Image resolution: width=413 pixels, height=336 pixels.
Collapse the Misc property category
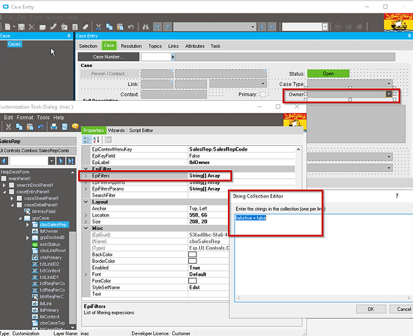click(x=86, y=228)
